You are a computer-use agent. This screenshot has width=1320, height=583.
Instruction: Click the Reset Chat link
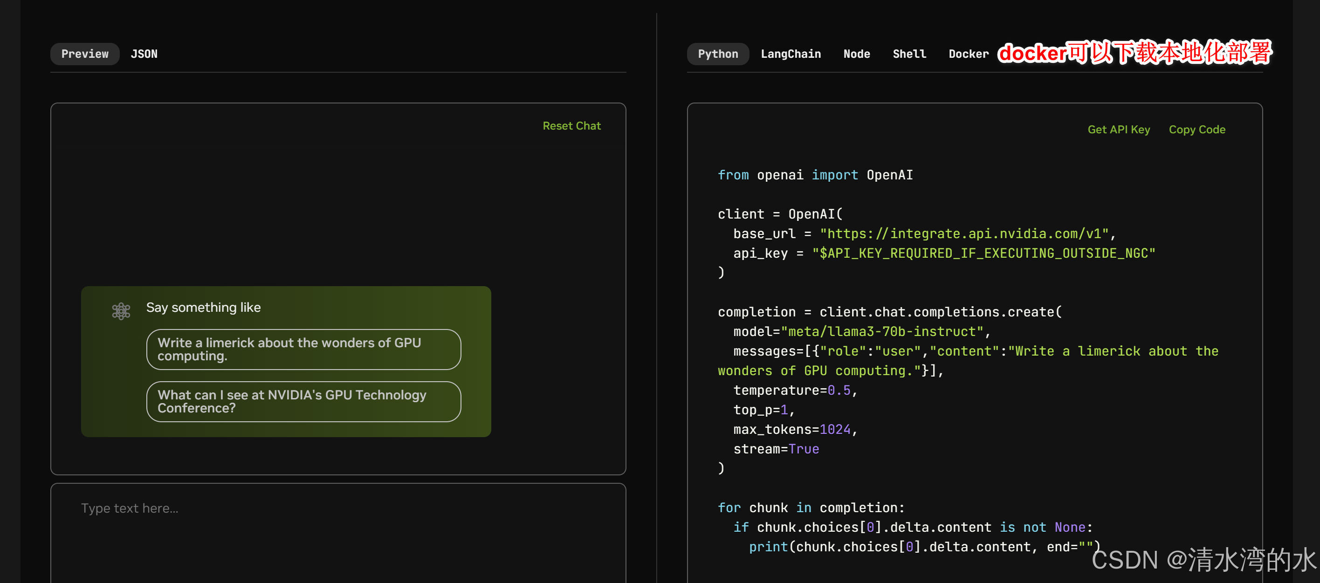point(571,125)
